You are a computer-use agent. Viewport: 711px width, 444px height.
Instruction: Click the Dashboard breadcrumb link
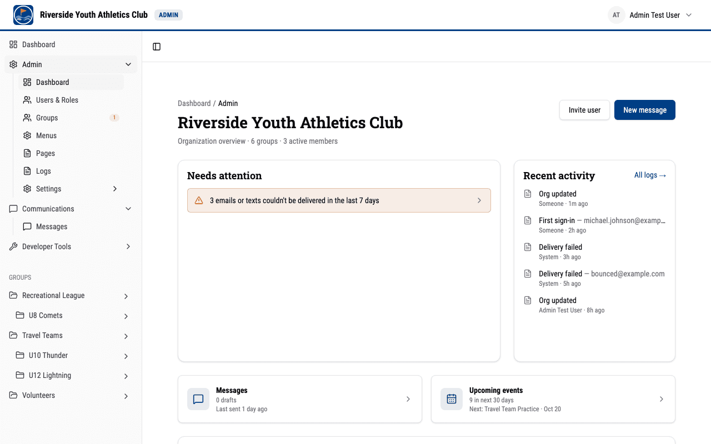coord(194,103)
